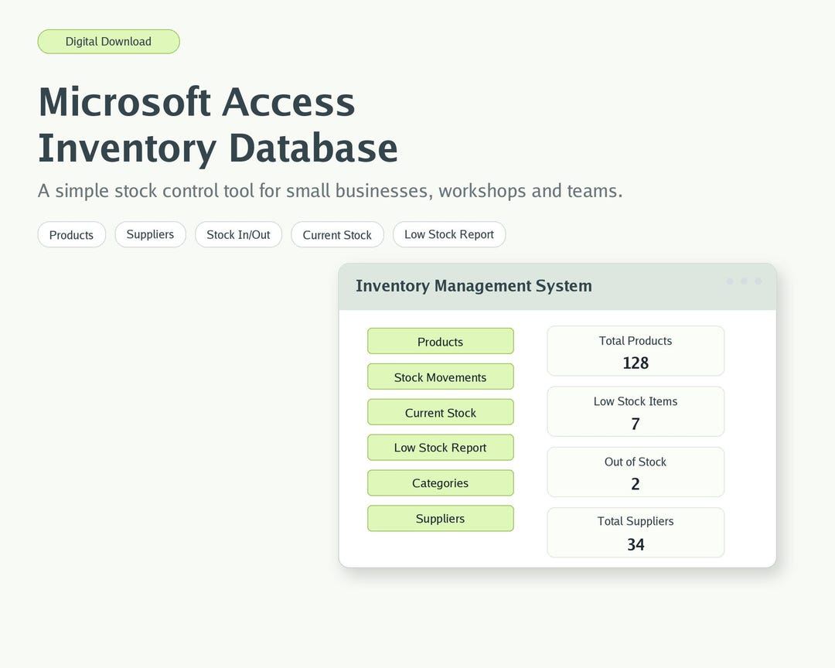
Task: Open Products in Inventory Management System window
Action: pyautogui.click(x=441, y=342)
